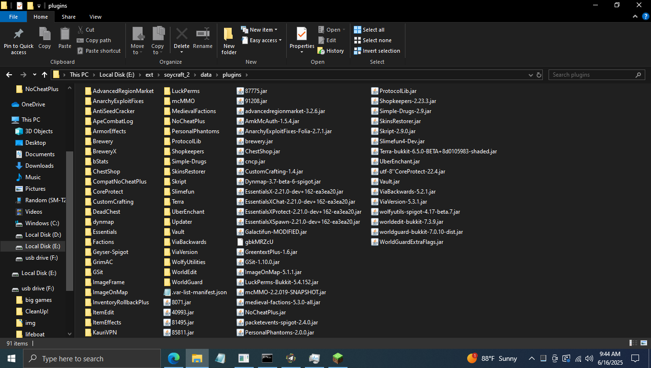Screen dimensions: 651x368
Task: Switch to details view in status bar
Action: point(633,343)
